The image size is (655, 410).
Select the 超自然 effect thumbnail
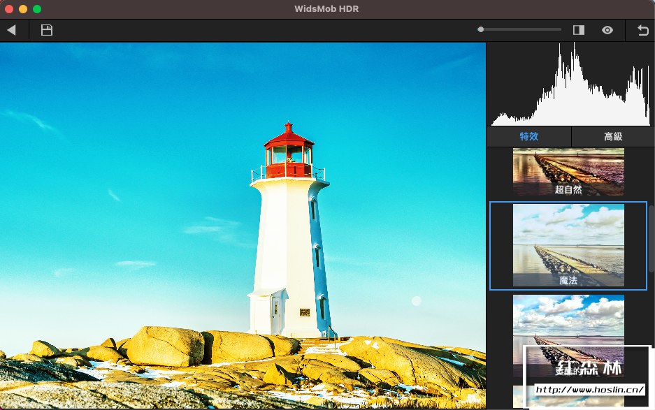pos(568,172)
